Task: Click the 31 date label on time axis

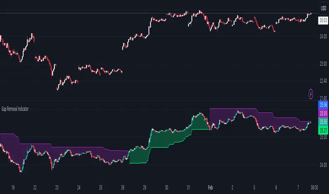Action: (x=188, y=188)
